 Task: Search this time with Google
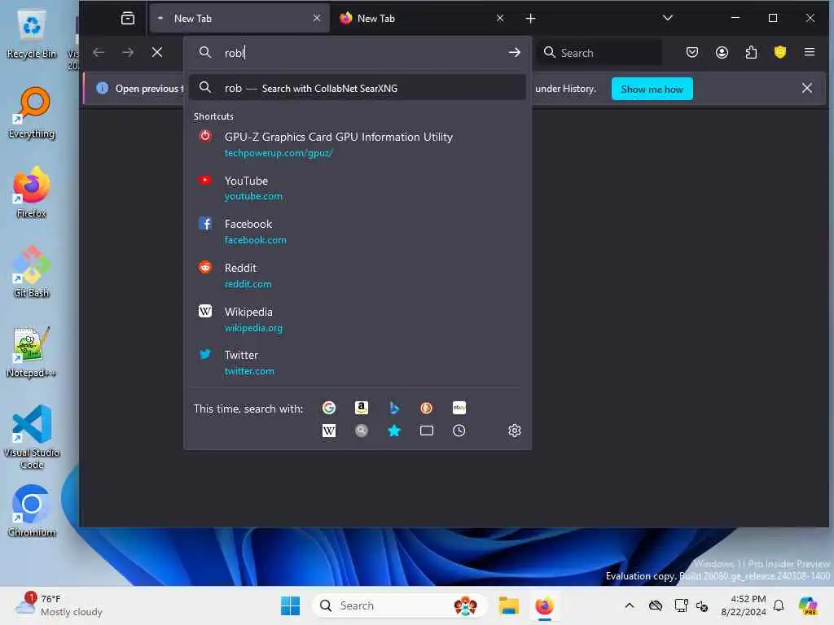click(329, 408)
